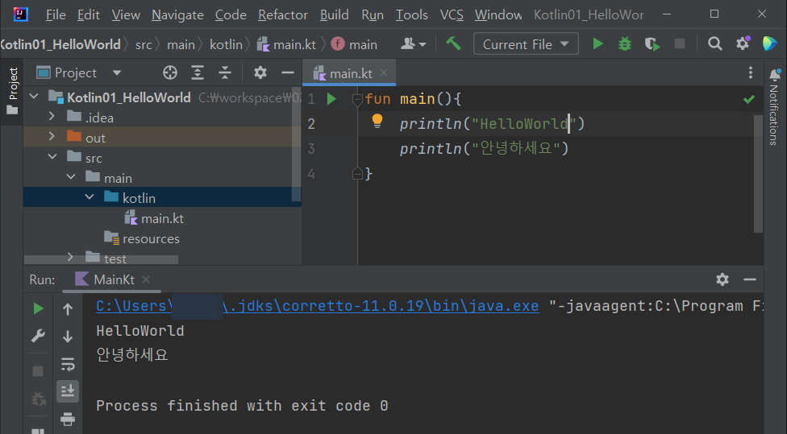
Task: Toggle soft-wrap in Run console
Action: tap(68, 364)
